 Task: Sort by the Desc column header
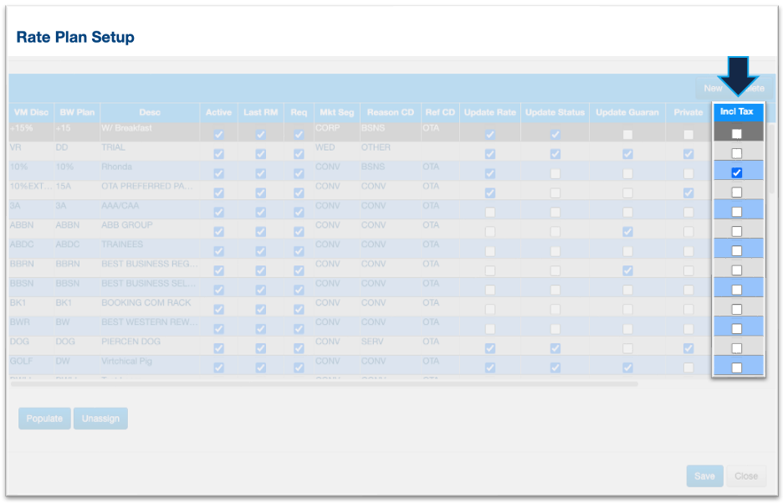[x=150, y=112]
